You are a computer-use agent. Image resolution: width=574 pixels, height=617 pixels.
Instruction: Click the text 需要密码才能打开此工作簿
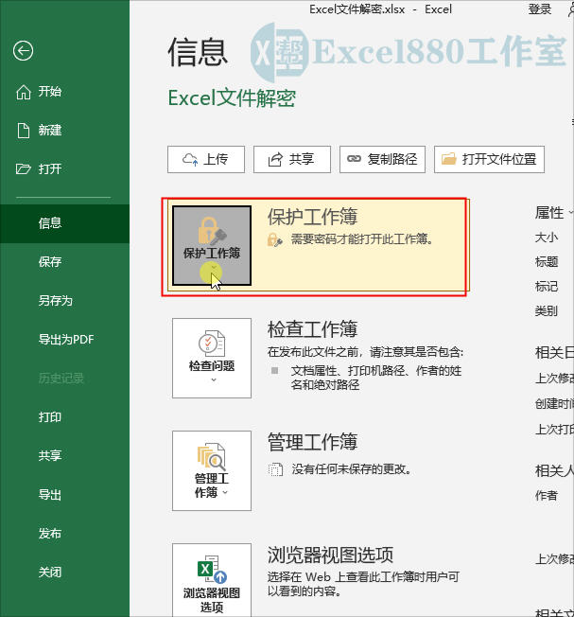coord(361,238)
